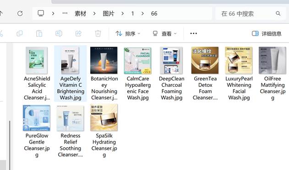Select the CalmCare Hypoallergenic Face Wash thumbnail
Viewport: 289px width, 170px height.
138,60
